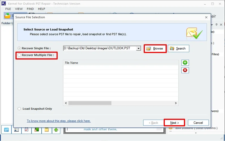225x141 pixels.
Task: Click the journal icon with clock
Action: [x=37, y=130]
